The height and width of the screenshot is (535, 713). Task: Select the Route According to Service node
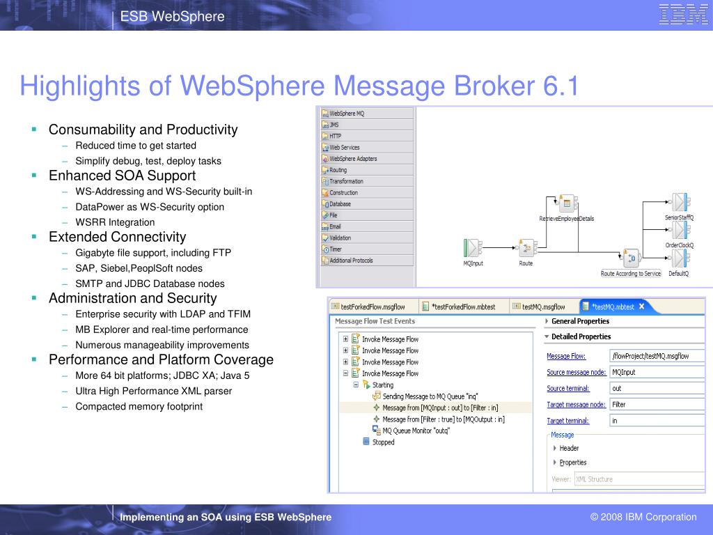(x=632, y=258)
